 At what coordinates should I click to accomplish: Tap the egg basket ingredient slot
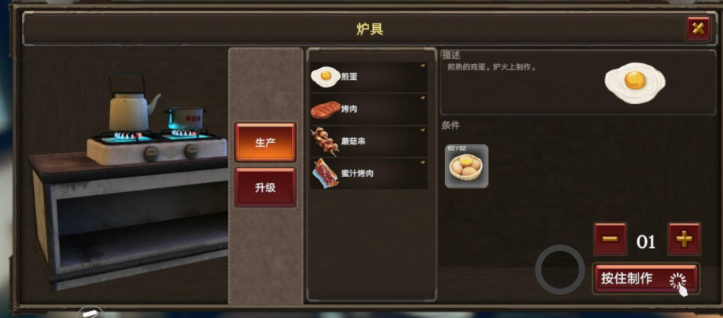pyautogui.click(x=467, y=166)
